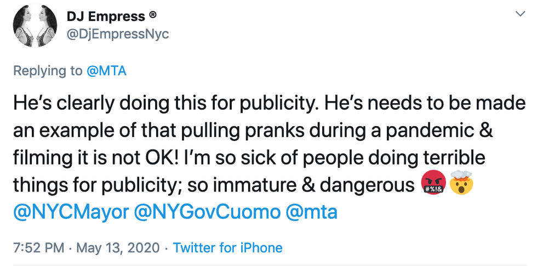Image resolution: width=537 pixels, height=266 pixels.
Task: Click the @DjEmpressNyc handle
Action: [118, 34]
